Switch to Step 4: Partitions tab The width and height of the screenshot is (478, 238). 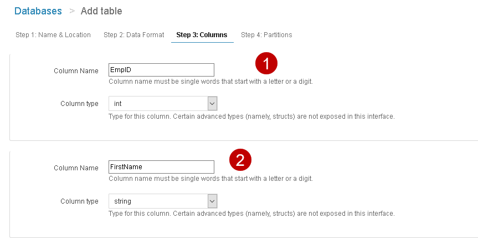tap(266, 35)
